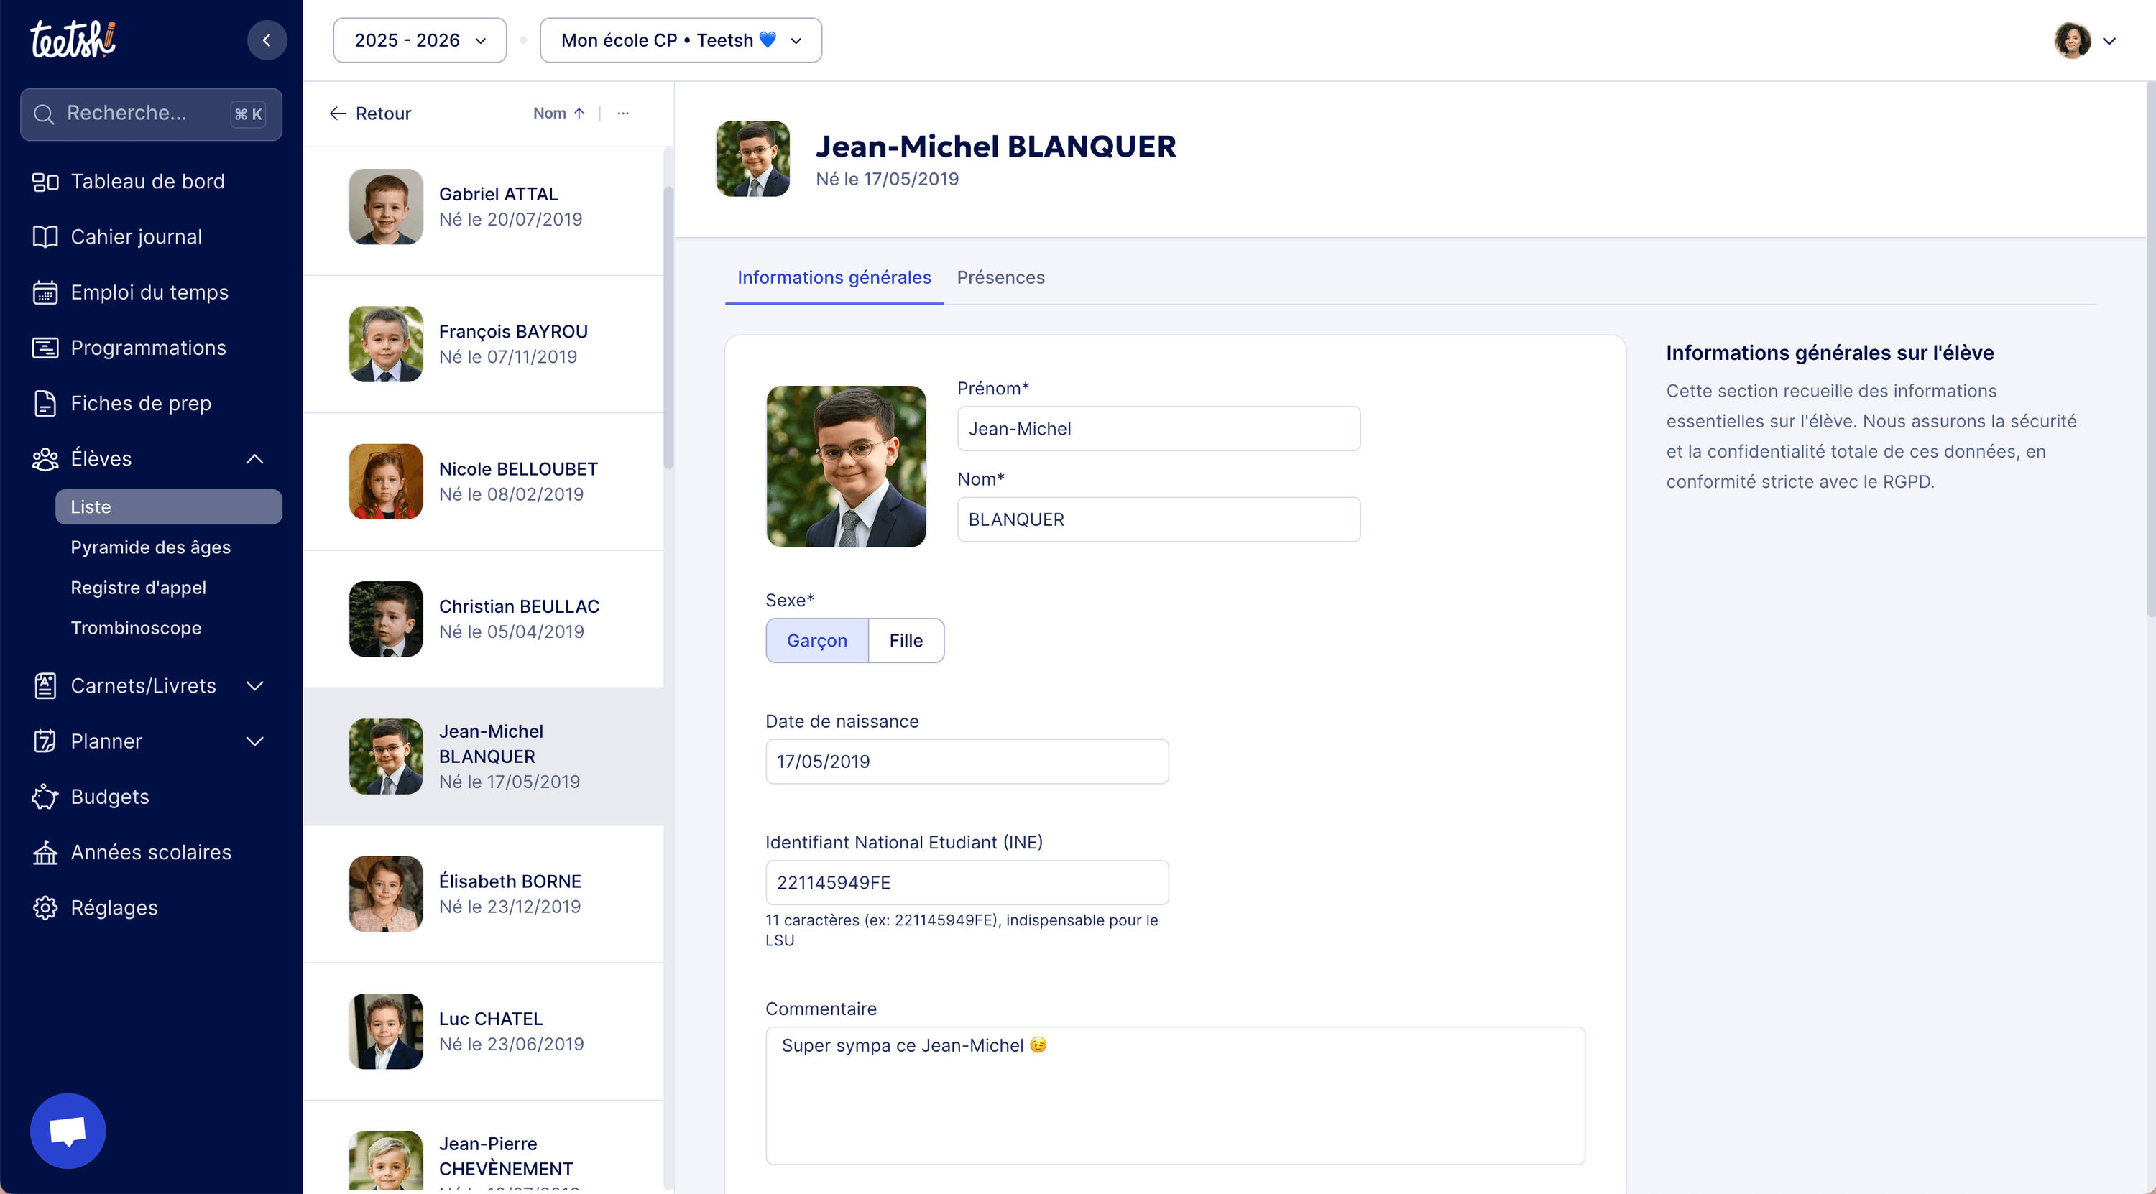Image resolution: width=2156 pixels, height=1194 pixels.
Task: Open the three-dots list options menu
Action: click(x=622, y=113)
